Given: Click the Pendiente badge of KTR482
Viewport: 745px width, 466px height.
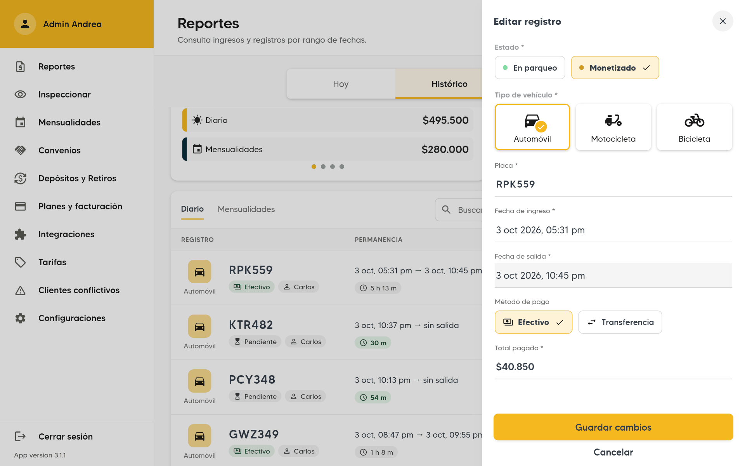Looking at the screenshot, I should 255,342.
